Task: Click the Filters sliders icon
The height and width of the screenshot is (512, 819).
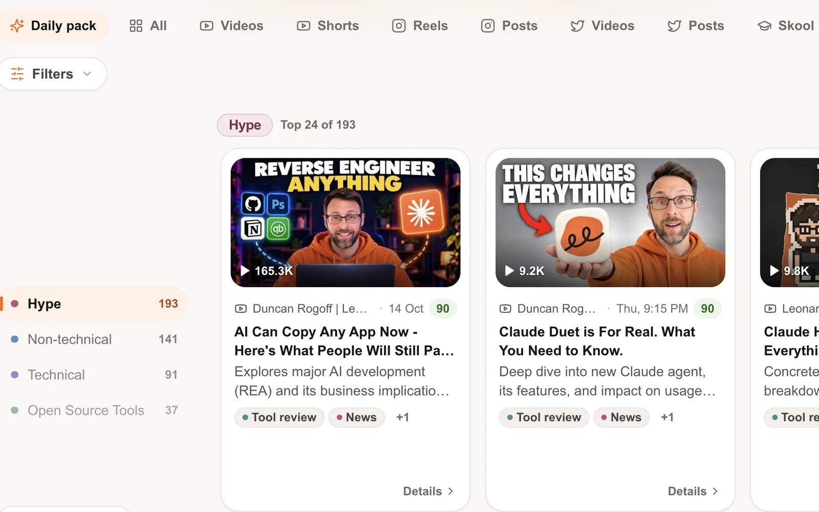Action: [x=17, y=74]
